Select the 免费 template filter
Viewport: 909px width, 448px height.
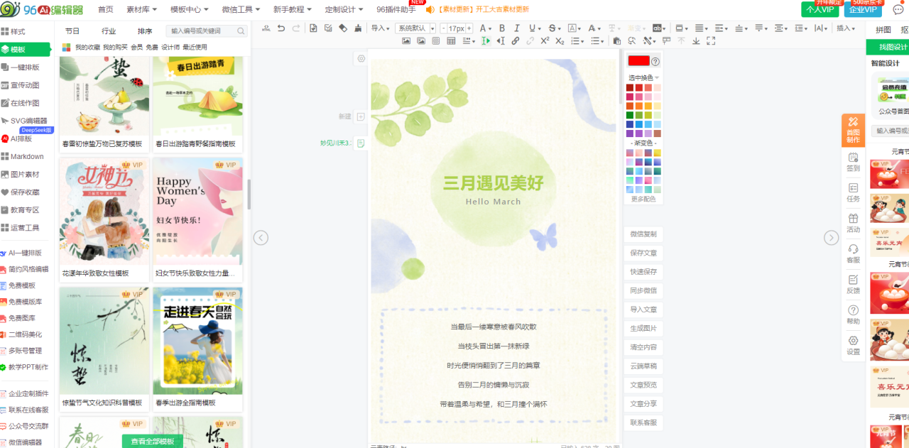[x=152, y=47]
